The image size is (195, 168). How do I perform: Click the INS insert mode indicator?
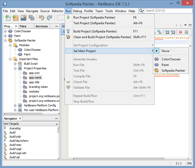189,163
